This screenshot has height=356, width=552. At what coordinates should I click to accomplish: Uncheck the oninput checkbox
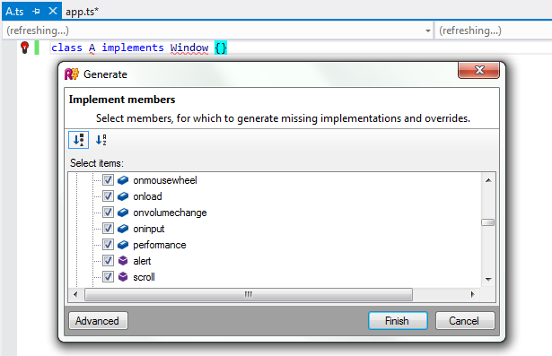click(x=108, y=229)
